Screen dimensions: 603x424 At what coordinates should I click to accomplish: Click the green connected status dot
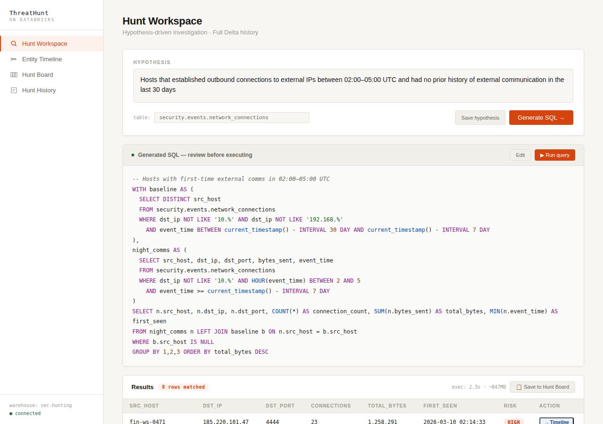click(11, 413)
